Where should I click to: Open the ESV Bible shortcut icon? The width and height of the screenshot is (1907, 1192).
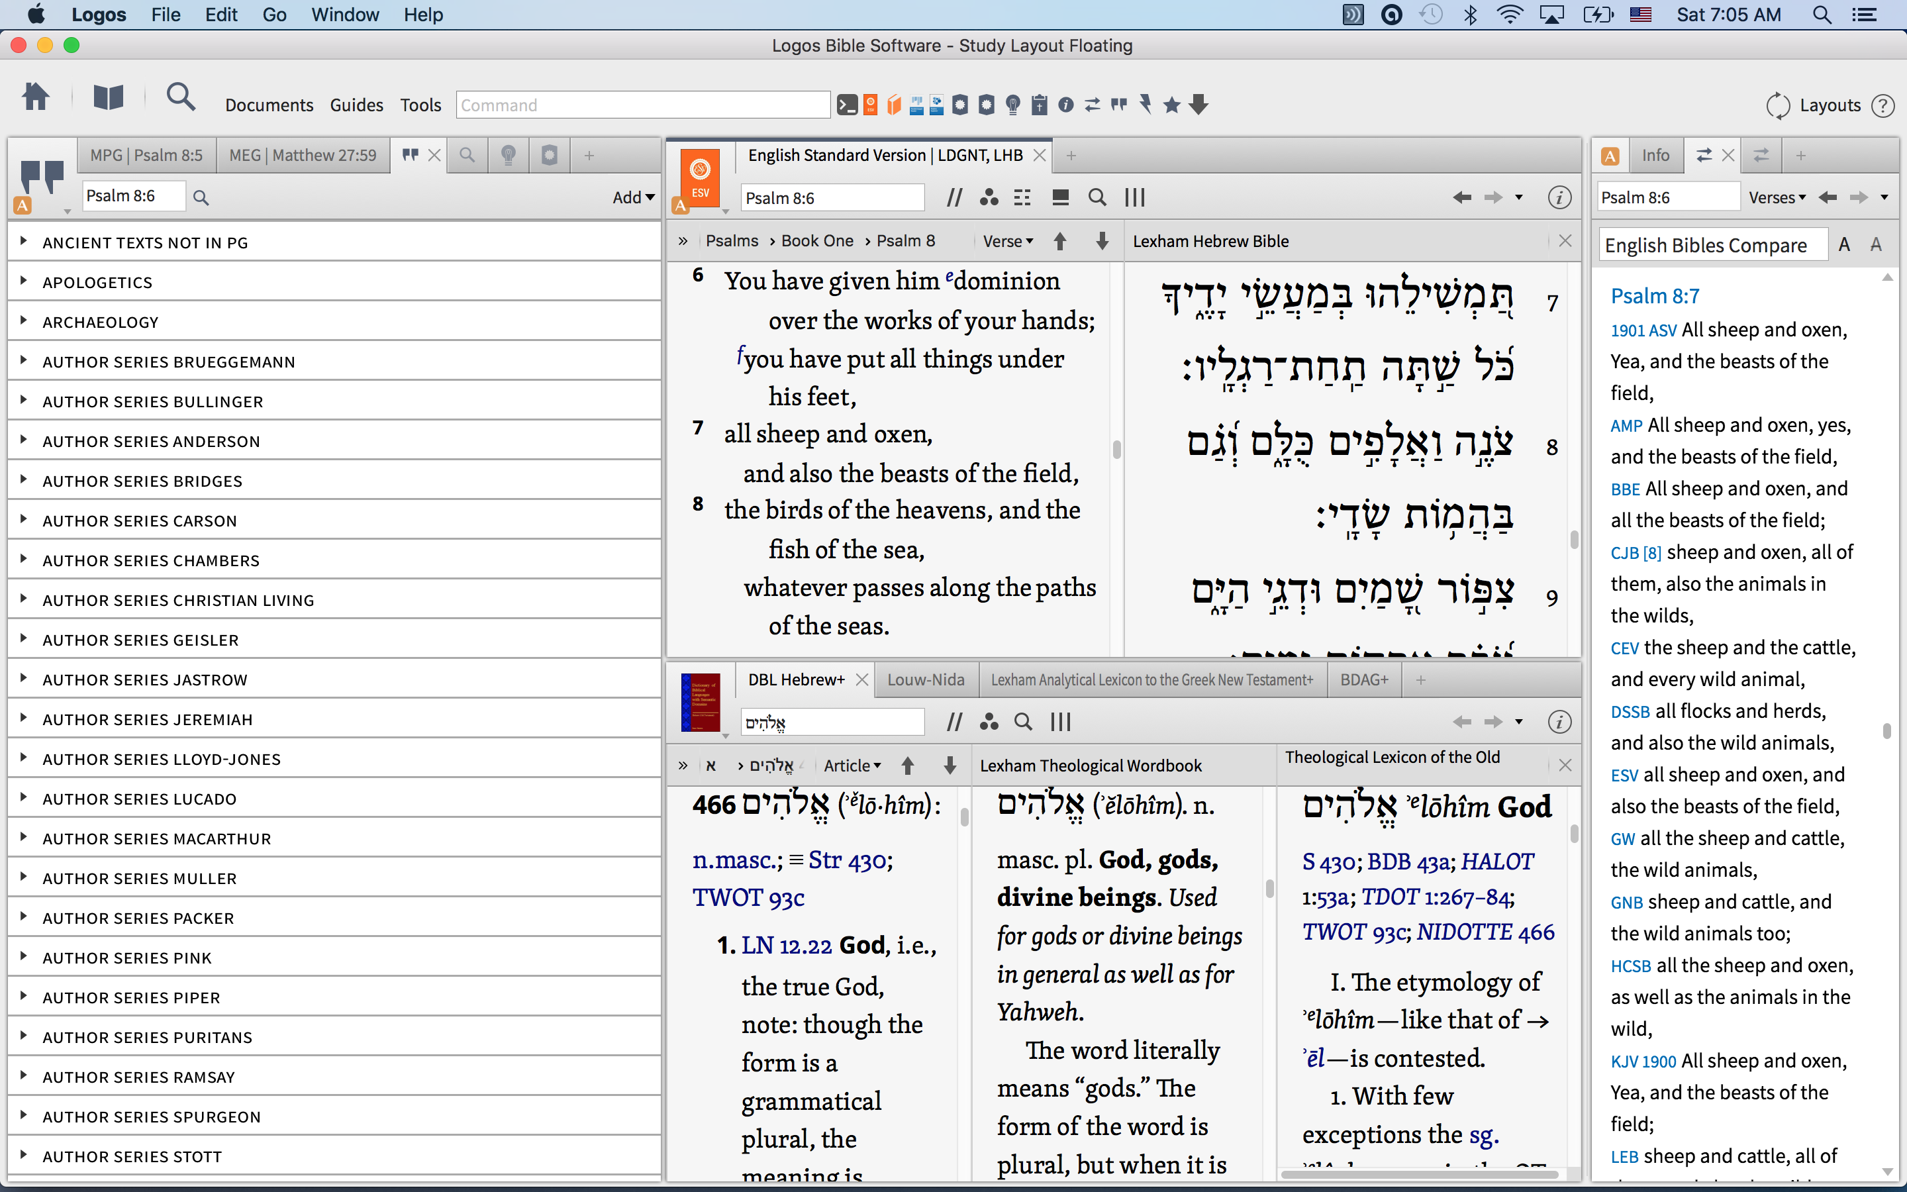pos(870,105)
